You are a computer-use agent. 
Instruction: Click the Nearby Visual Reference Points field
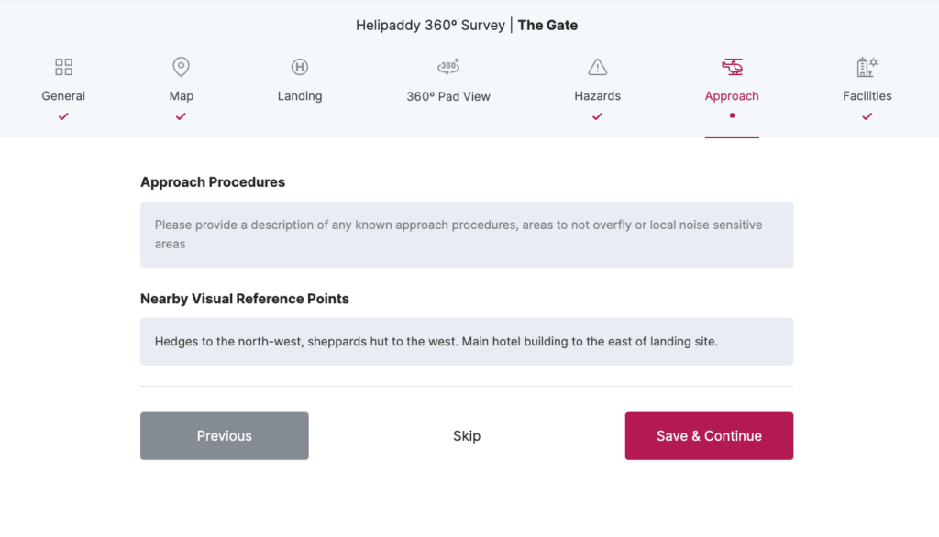pyautogui.click(x=467, y=342)
